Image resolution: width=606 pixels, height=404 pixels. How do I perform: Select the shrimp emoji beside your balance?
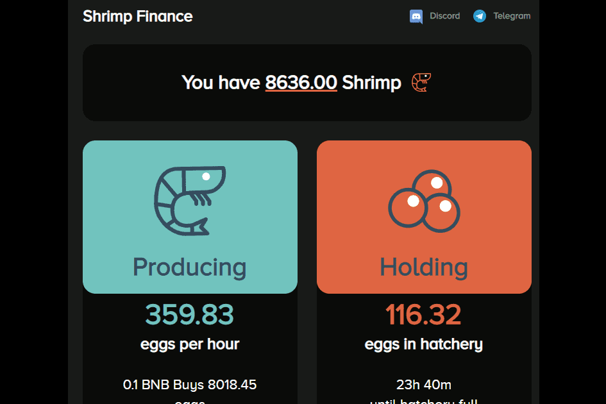pos(421,83)
